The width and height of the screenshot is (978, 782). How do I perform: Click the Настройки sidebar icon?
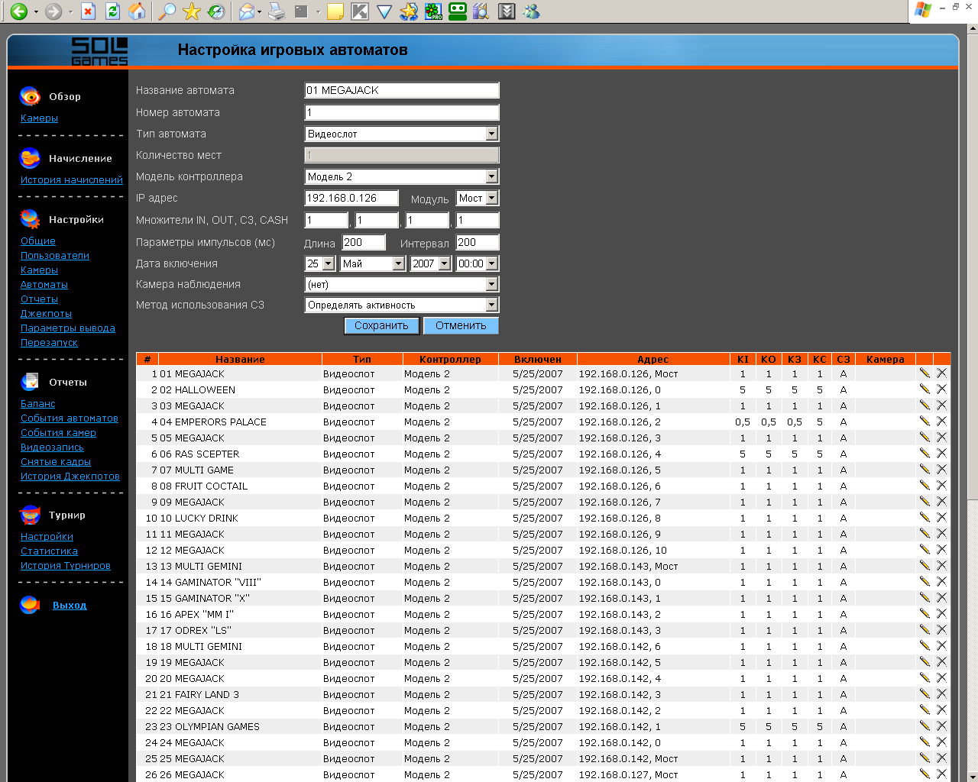[x=30, y=219]
